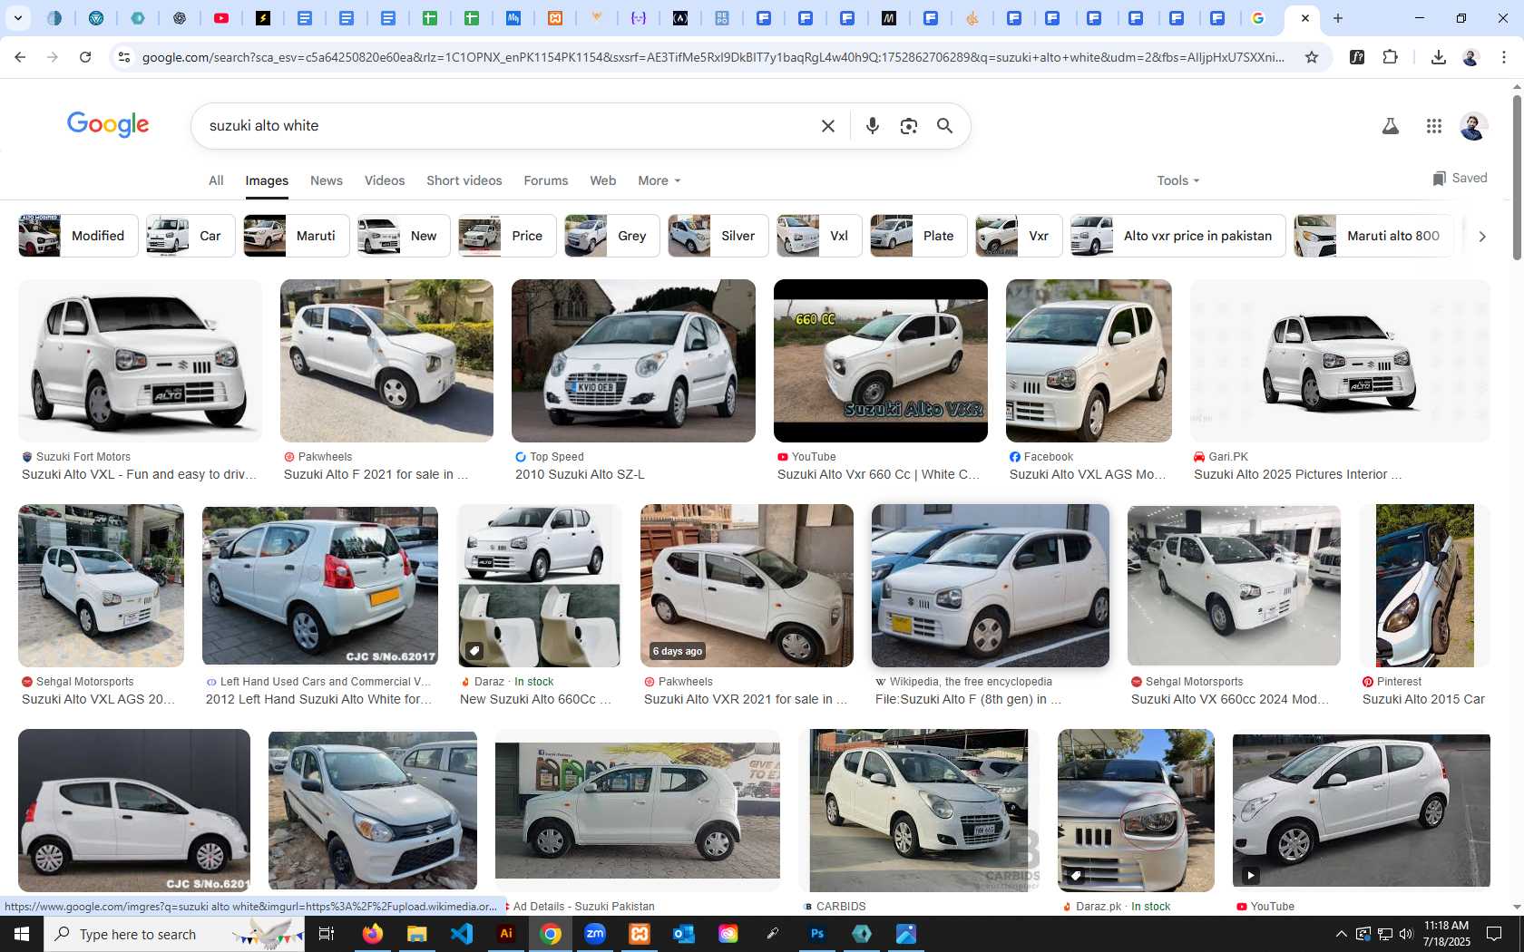Click the magnifier search submit icon
The width and height of the screenshot is (1524, 952).
coord(944,126)
